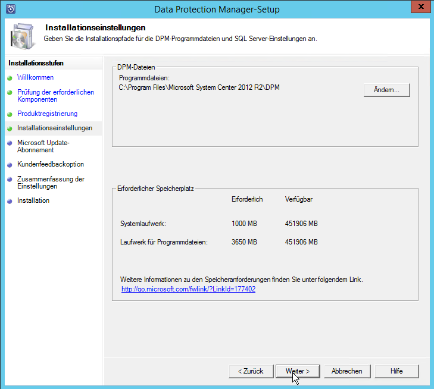Click the green bullet beside Produktregistrierung
The image size is (434, 389).
point(10,114)
